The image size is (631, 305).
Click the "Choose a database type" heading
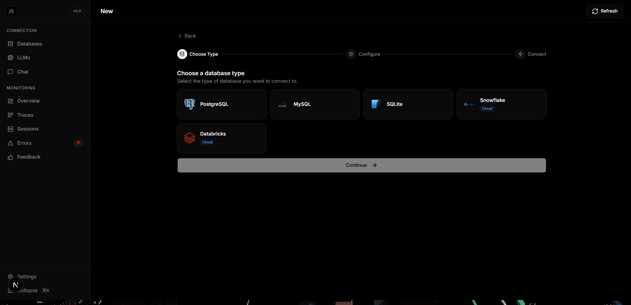(x=211, y=73)
